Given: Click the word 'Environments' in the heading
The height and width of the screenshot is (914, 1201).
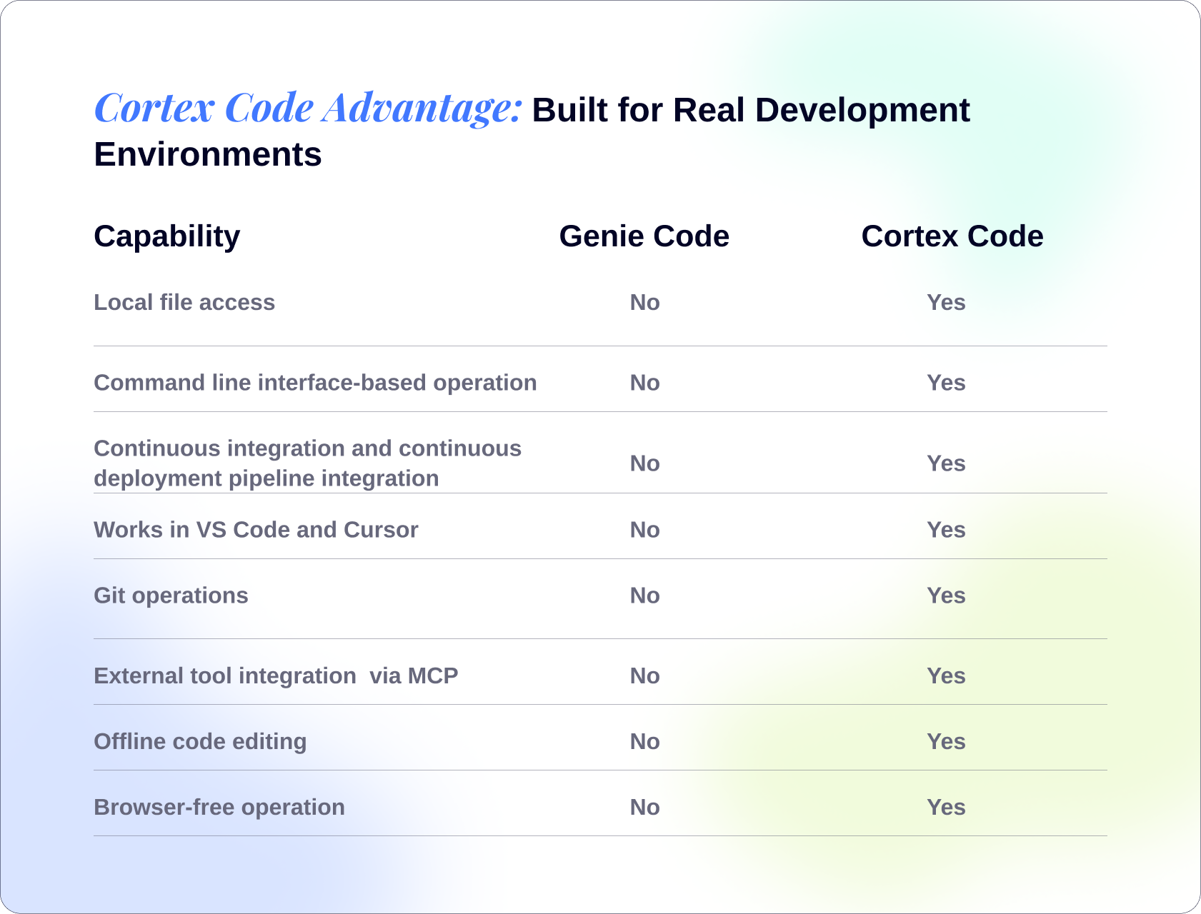Looking at the screenshot, I should 208,154.
